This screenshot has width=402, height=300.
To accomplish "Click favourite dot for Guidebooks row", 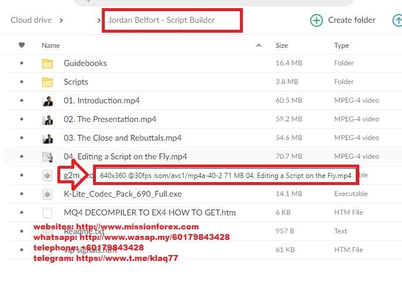I will coord(22,63).
